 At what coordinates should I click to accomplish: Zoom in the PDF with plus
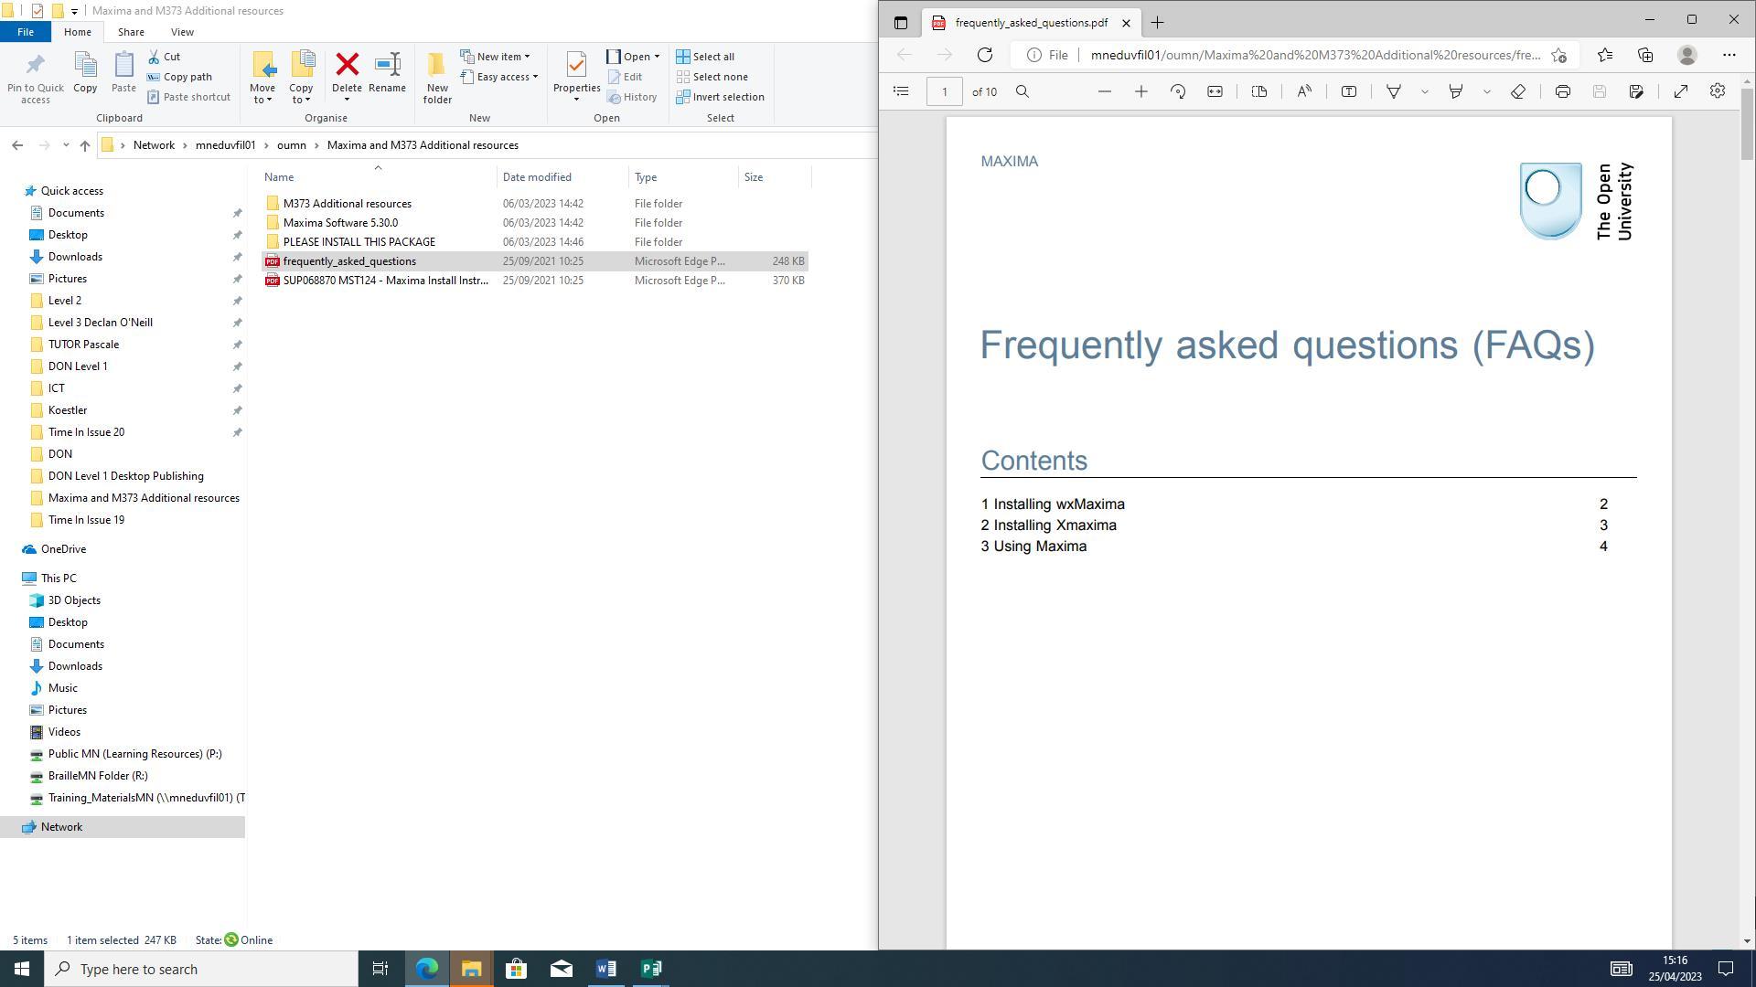1141,91
